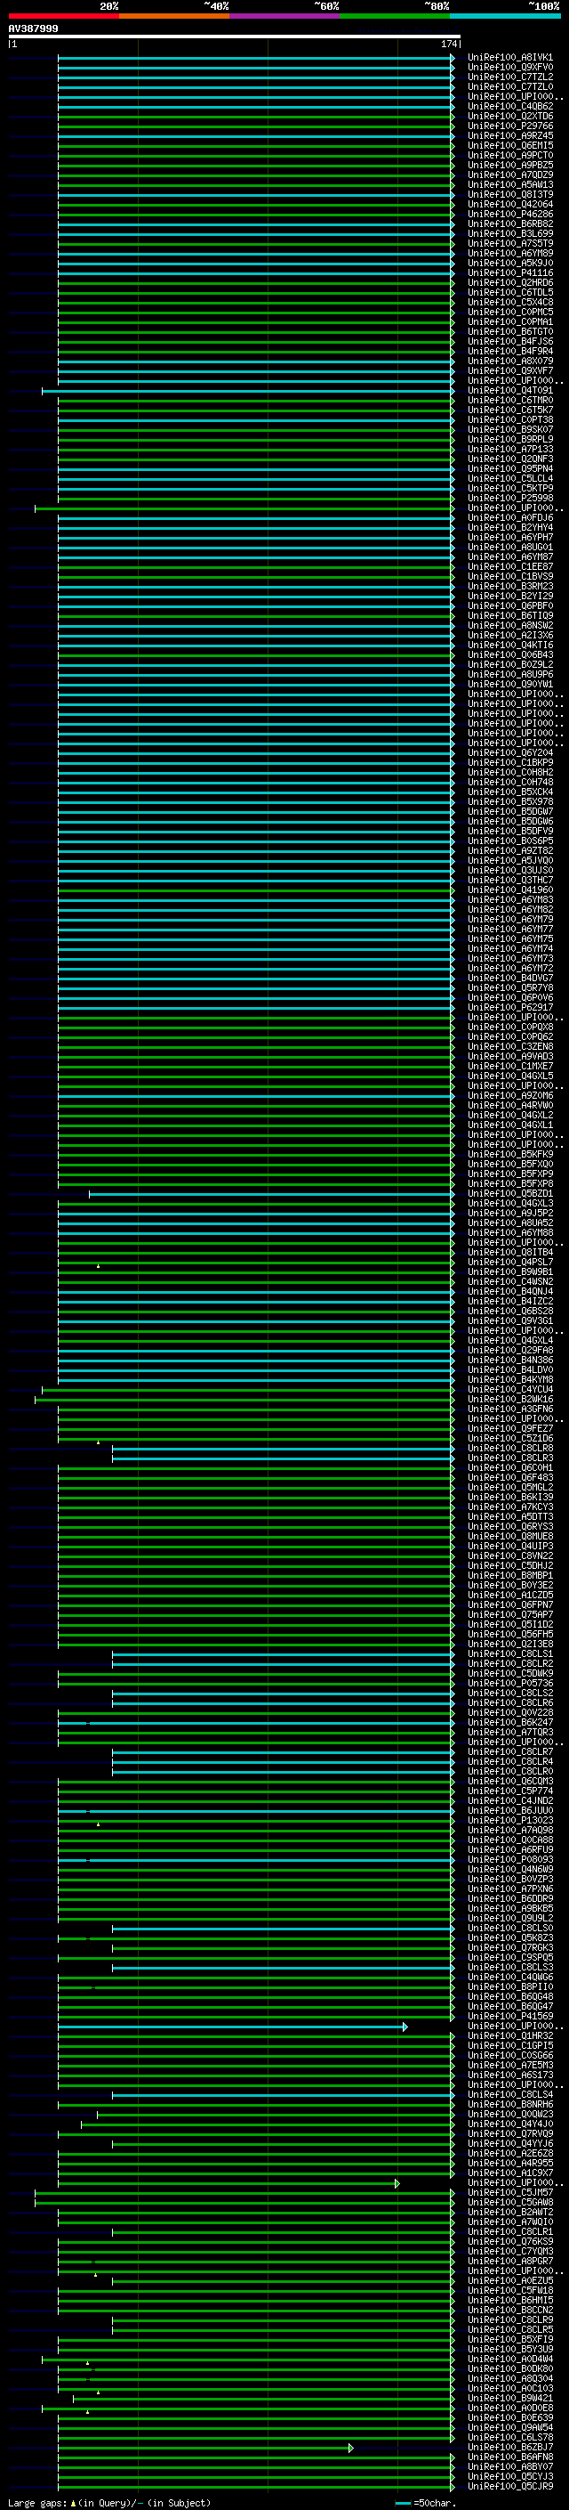Select hit label UniRef100_P25998
Image resolution: width=569 pixels, height=2510 pixels.
pos(510,498)
